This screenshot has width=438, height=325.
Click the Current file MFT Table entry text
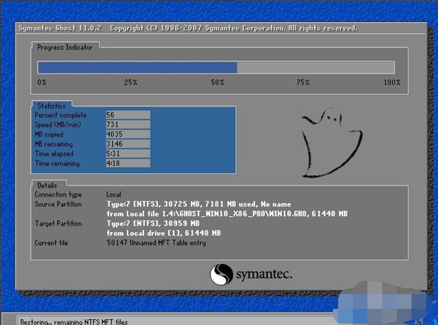(156, 243)
